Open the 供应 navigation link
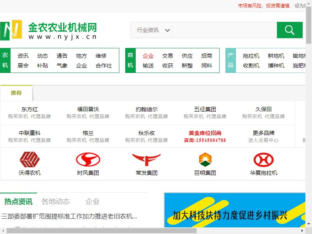The height and width of the screenshot is (234, 312). point(187,56)
